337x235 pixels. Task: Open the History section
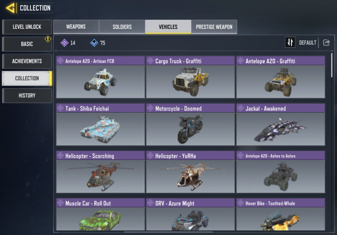click(x=27, y=96)
